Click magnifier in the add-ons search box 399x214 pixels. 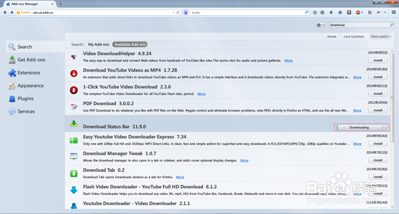pos(392,25)
